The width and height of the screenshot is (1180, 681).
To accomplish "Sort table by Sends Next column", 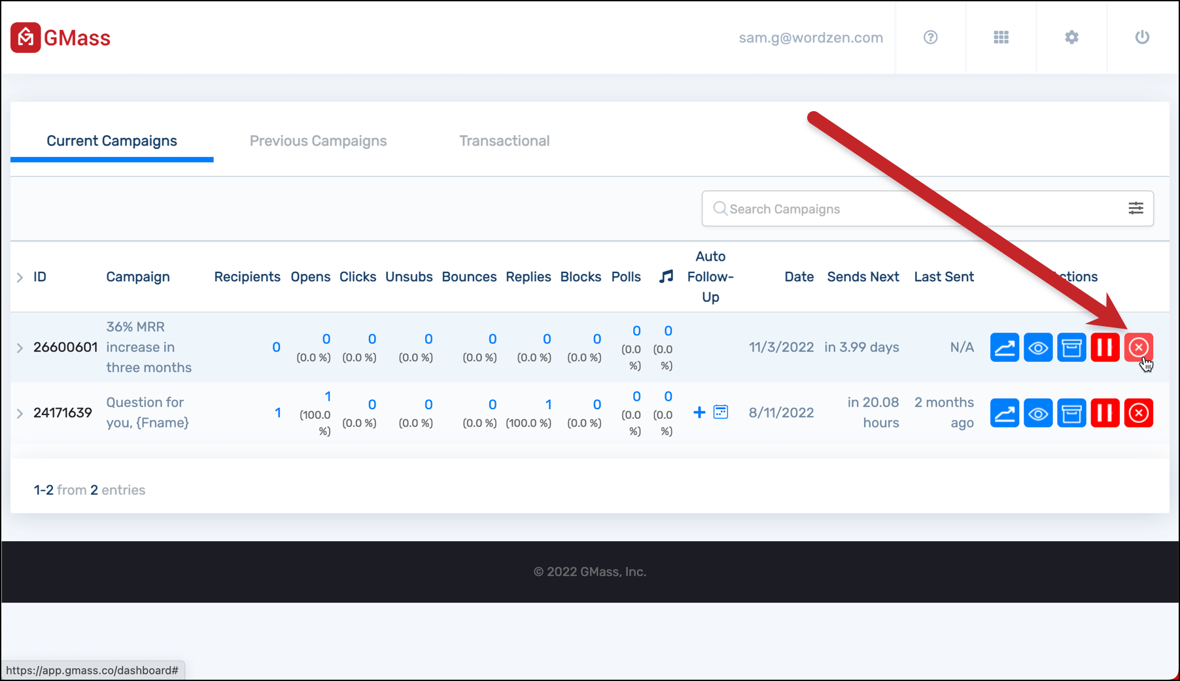I will pyautogui.click(x=863, y=276).
